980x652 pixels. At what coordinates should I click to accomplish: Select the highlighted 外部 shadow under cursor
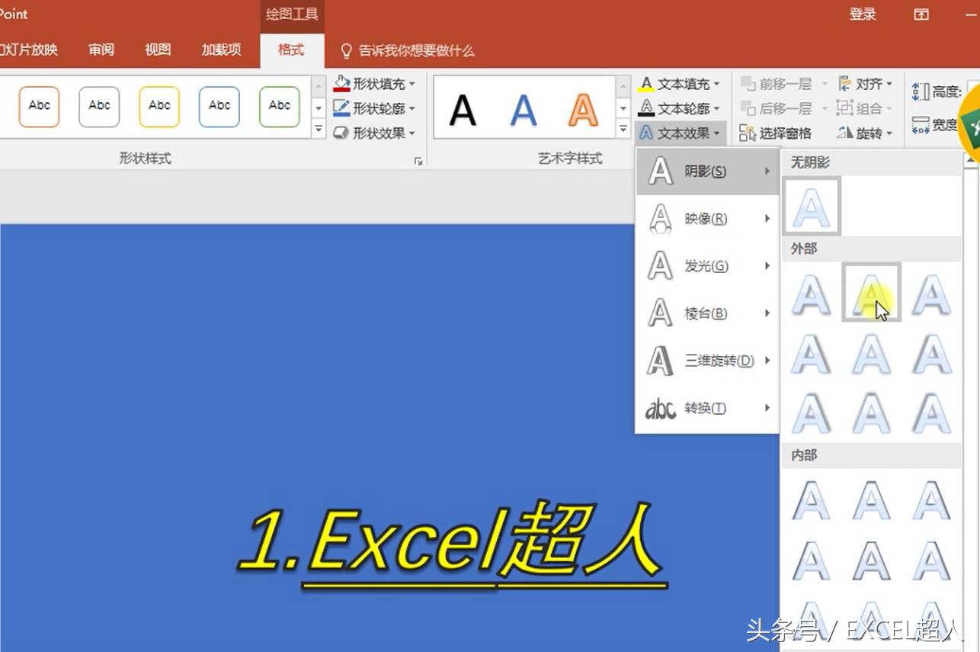(872, 293)
